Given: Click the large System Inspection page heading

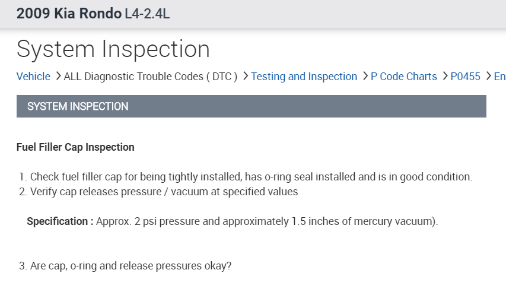Looking at the screenshot, I should click(x=113, y=49).
